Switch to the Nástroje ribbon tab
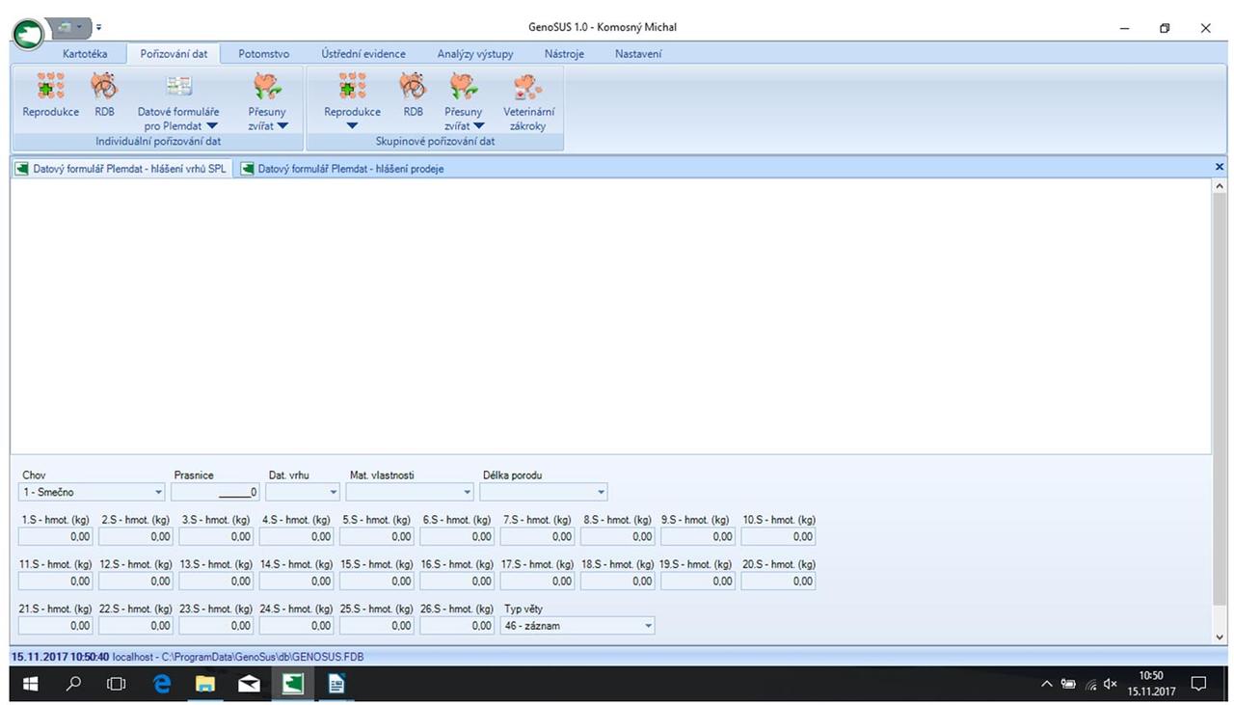Screen dimensions: 1234x705 coord(564,54)
